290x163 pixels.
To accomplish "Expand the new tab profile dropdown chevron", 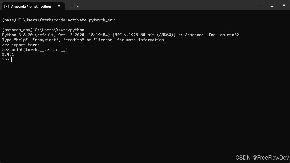I will [78, 6].
